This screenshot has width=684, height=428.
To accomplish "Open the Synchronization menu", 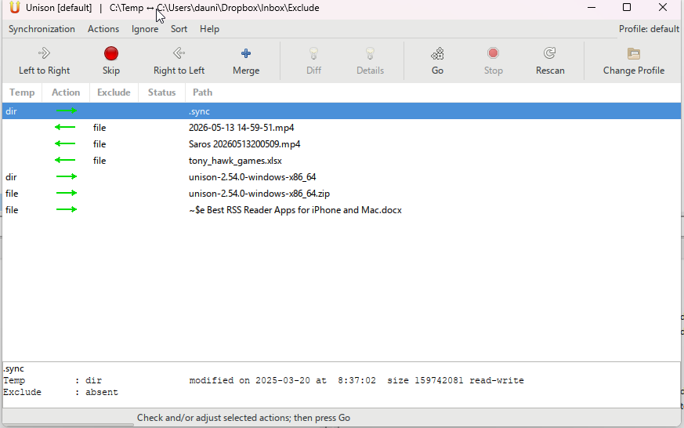I will [x=42, y=29].
